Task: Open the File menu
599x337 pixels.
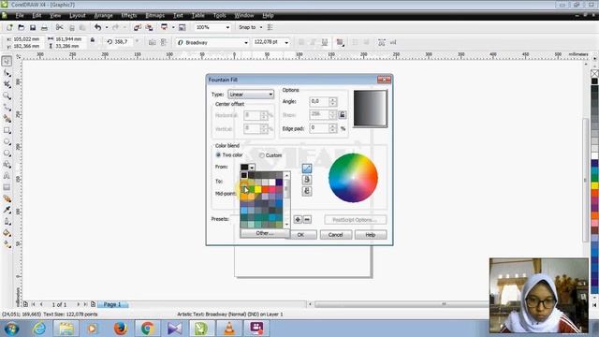Action: 20,15
